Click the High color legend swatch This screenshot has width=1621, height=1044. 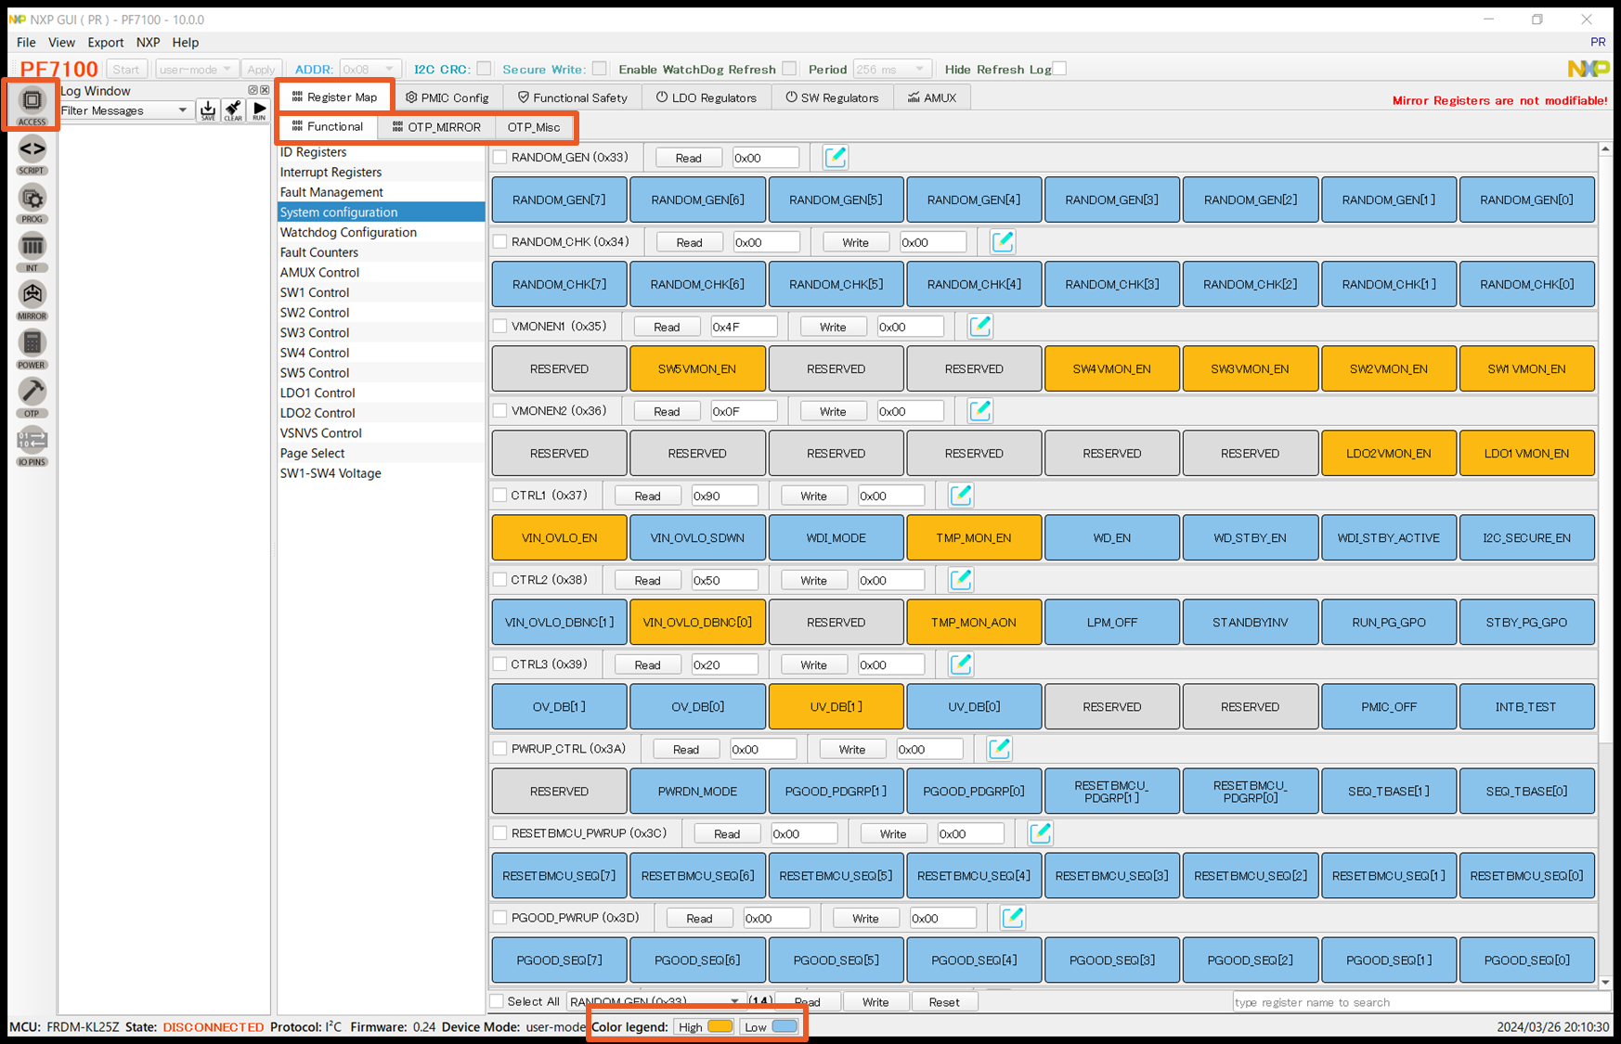[x=720, y=1026]
